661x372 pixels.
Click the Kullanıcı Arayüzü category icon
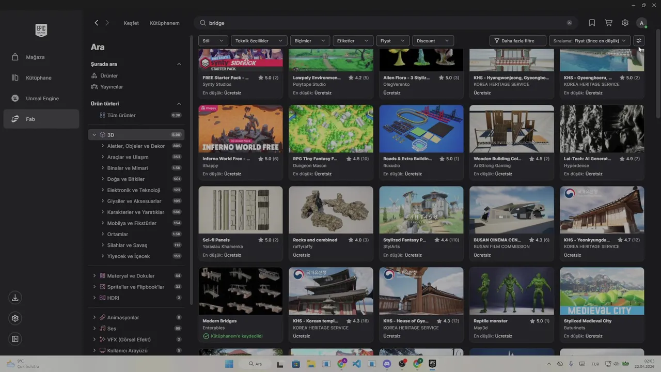[x=103, y=350]
